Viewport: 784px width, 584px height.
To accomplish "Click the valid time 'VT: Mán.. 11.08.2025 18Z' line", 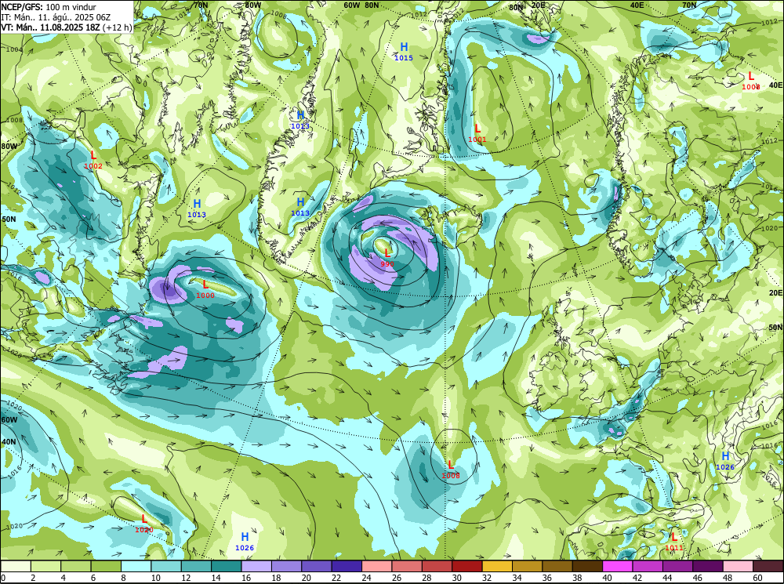I will coord(50,27).
